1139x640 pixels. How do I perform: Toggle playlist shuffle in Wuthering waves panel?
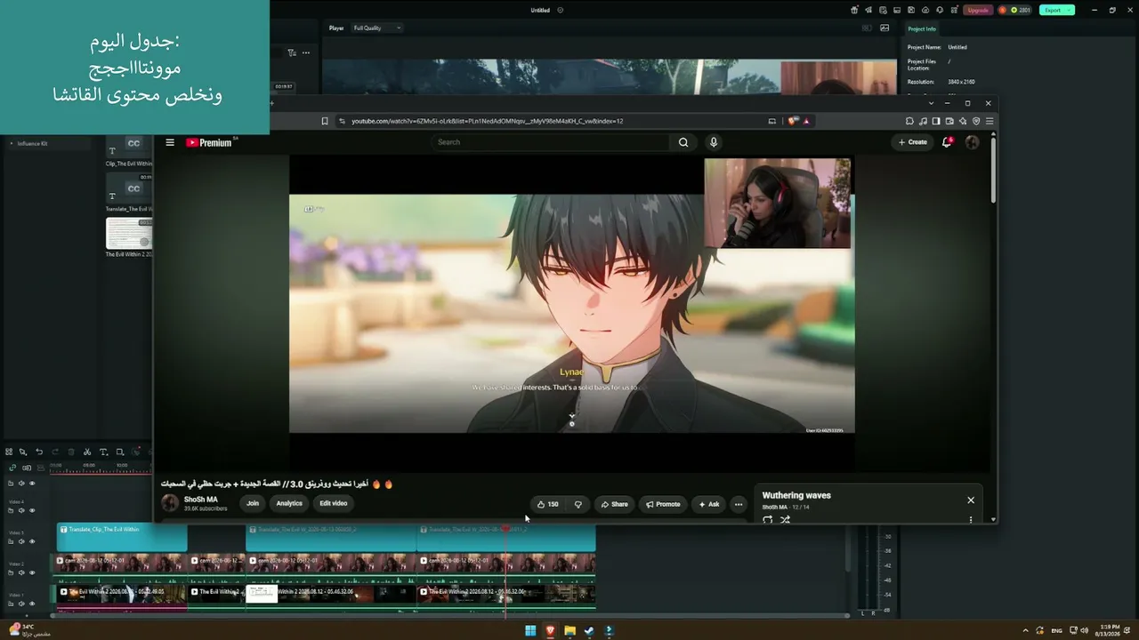(785, 520)
